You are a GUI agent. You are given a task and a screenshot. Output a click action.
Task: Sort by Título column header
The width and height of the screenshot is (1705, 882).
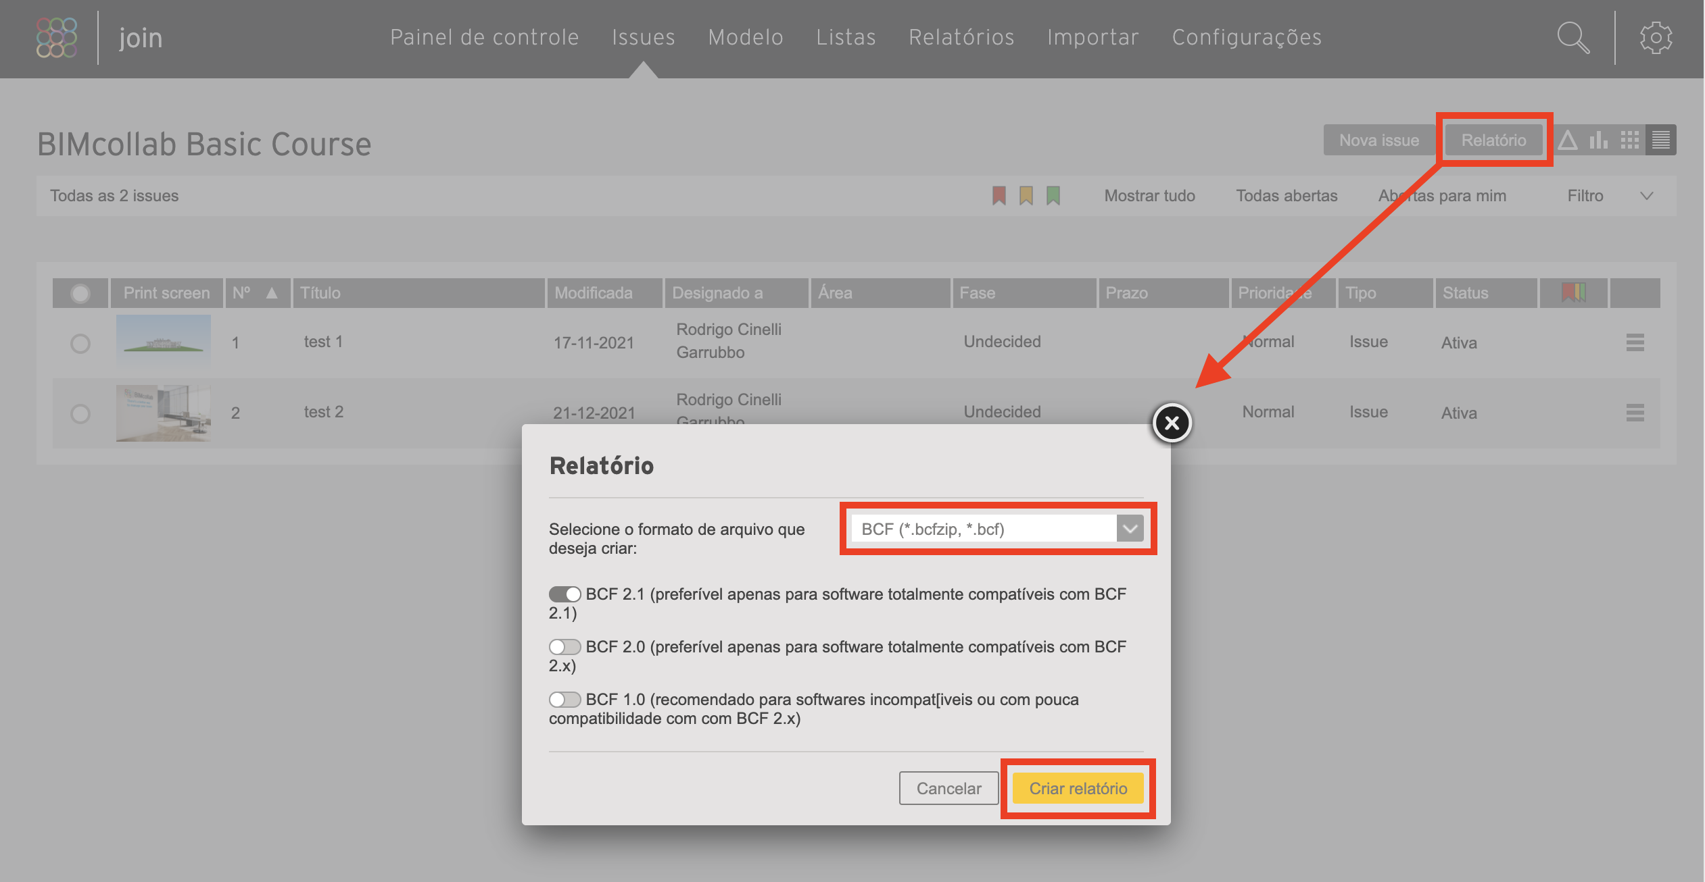click(x=419, y=292)
